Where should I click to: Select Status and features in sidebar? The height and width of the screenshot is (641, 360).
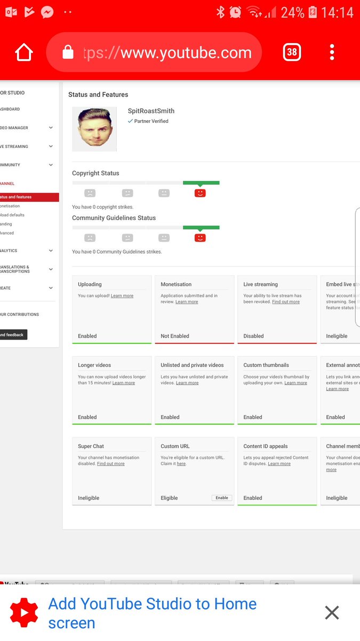(29, 197)
